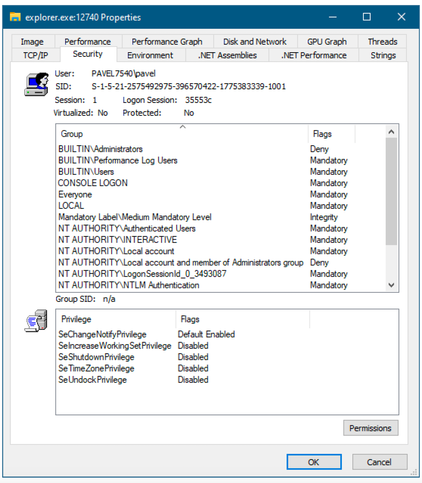Open the Threads tab
The height and width of the screenshot is (483, 422).
382,41
